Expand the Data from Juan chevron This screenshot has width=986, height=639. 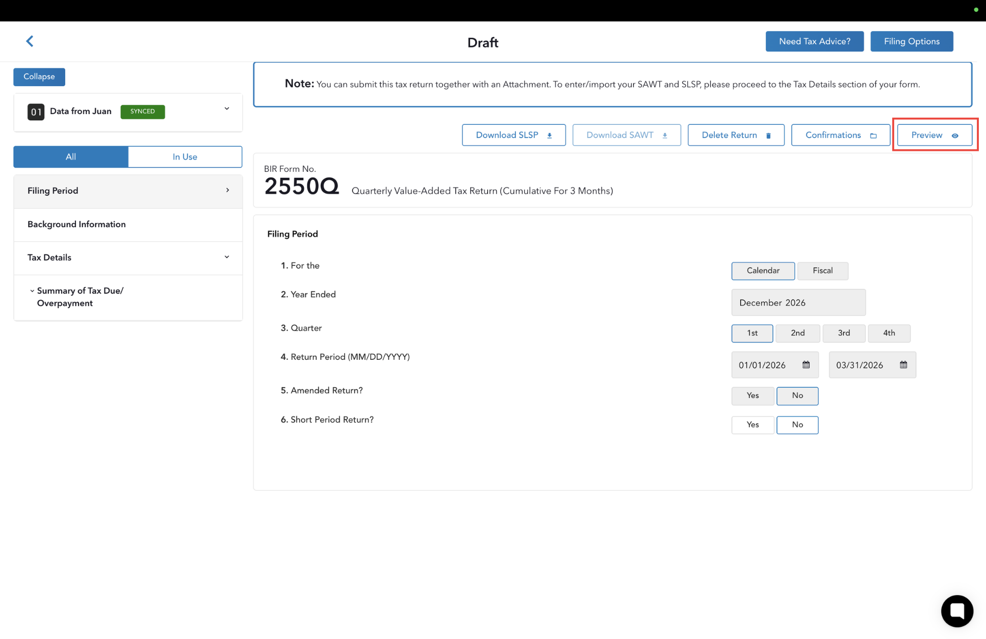click(227, 109)
